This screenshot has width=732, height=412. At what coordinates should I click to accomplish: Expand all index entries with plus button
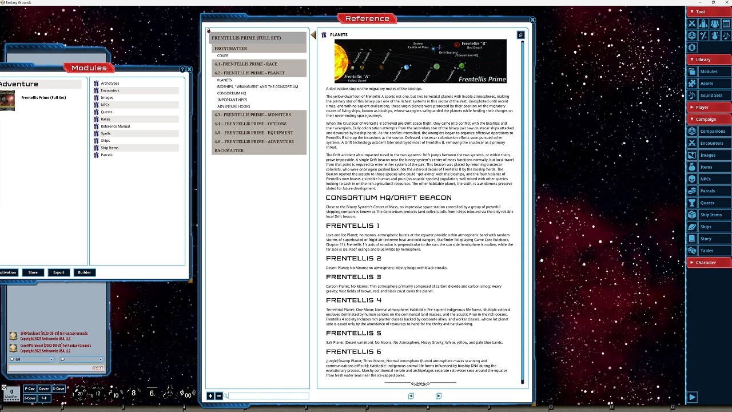click(210, 396)
